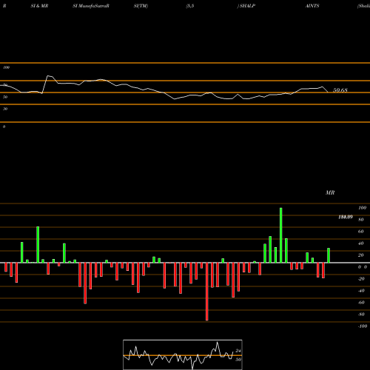
Task: Open the mini RSI overview thumbnail chart
Action: (x=183, y=354)
